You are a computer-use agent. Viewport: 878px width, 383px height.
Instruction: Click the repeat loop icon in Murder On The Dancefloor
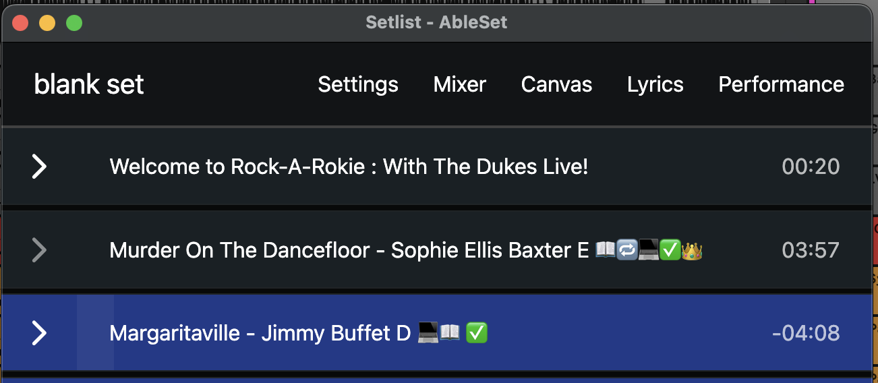627,251
